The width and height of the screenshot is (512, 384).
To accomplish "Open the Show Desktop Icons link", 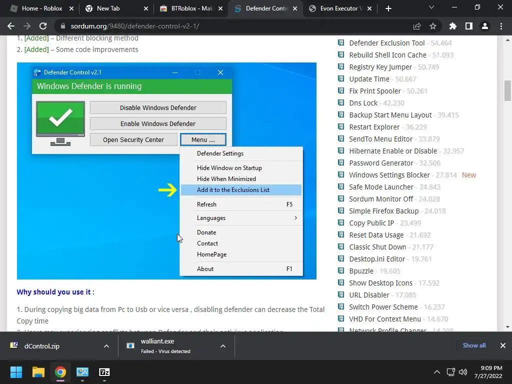I will click(380, 283).
